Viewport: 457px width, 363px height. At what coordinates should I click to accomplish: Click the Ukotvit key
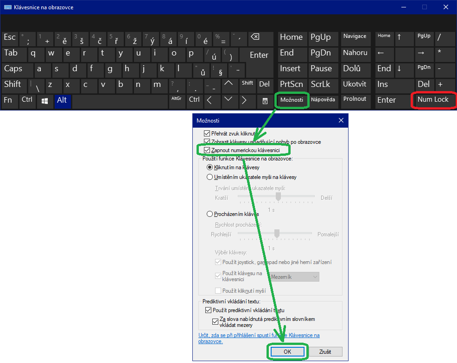coord(355,86)
